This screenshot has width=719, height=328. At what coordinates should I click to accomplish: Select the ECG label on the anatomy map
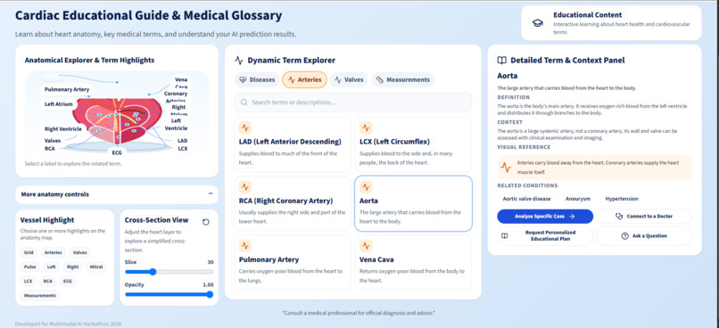117,152
